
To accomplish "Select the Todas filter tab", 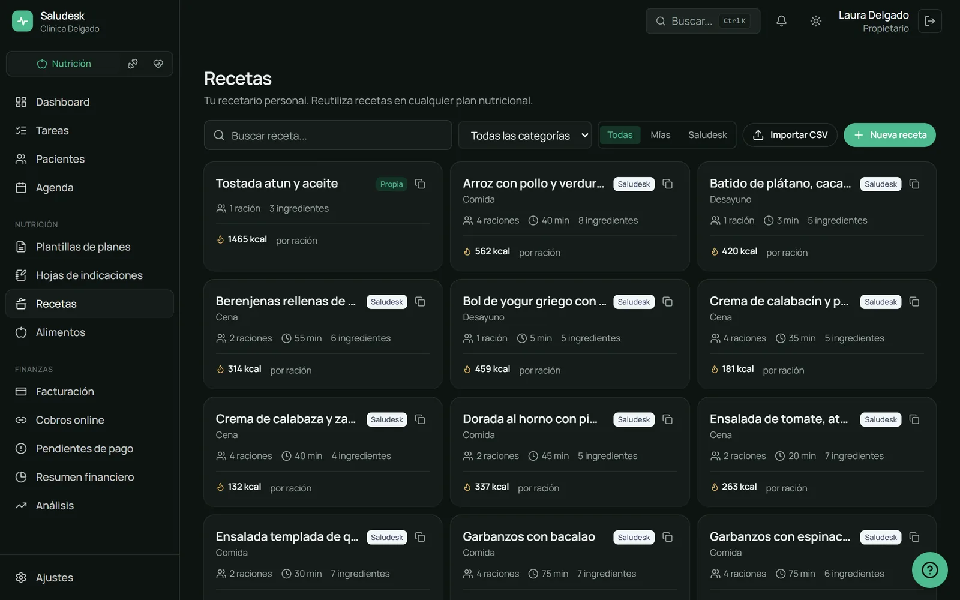I will pos(620,135).
